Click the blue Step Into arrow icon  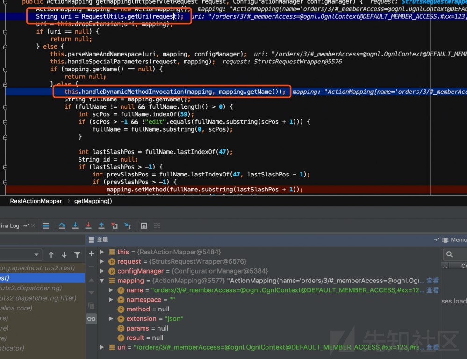tap(75, 226)
